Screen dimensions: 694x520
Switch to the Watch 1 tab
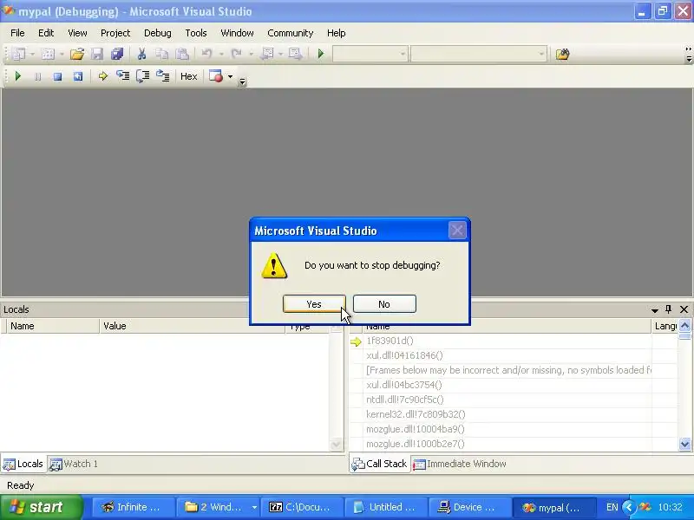coord(74,464)
